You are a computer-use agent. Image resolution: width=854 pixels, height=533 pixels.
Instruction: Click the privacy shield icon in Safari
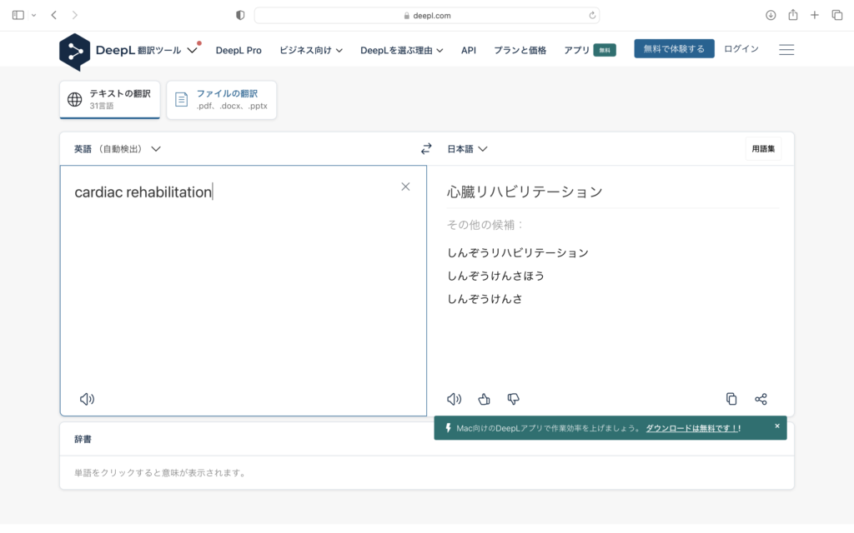point(239,14)
